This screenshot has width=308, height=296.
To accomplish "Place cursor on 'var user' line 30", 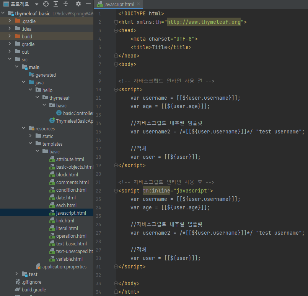I will [165, 258].
